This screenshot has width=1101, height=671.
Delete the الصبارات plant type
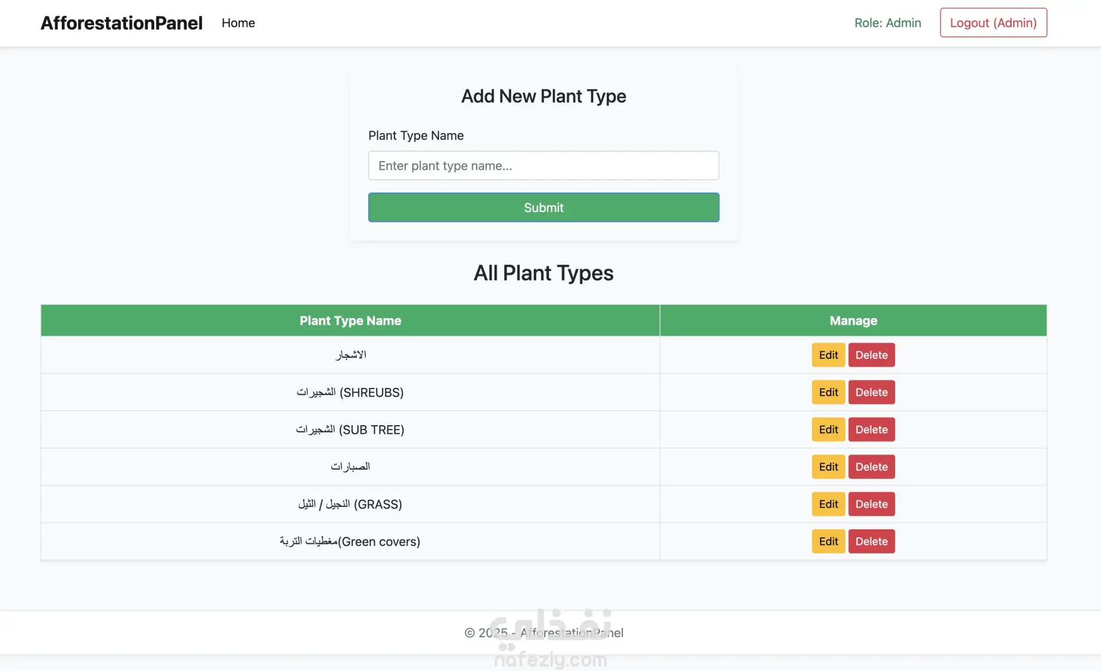[871, 467]
